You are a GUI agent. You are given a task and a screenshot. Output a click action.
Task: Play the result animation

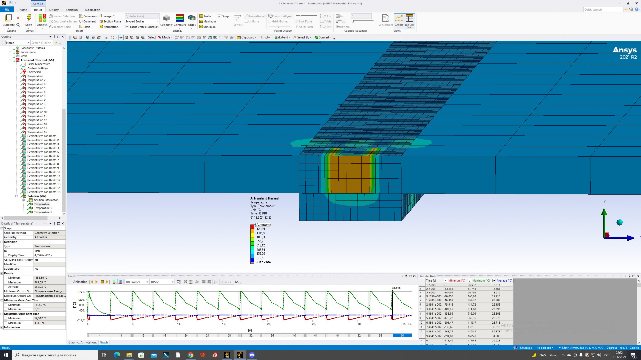(96, 282)
